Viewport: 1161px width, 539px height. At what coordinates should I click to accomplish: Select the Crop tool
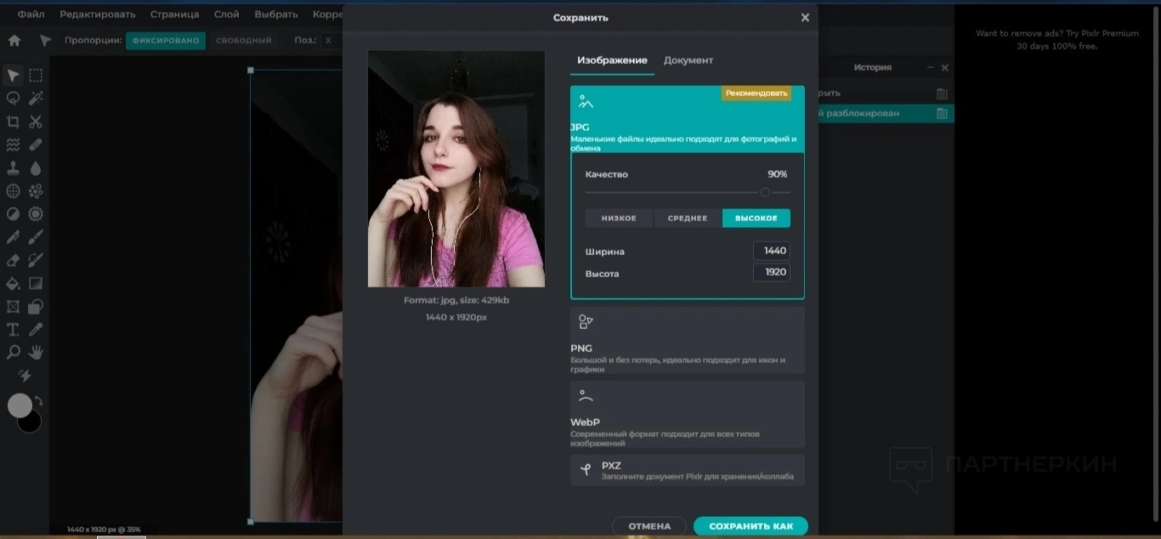pyautogui.click(x=14, y=122)
